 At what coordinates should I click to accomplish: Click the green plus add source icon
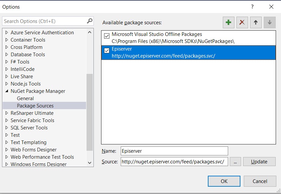[x=228, y=22]
